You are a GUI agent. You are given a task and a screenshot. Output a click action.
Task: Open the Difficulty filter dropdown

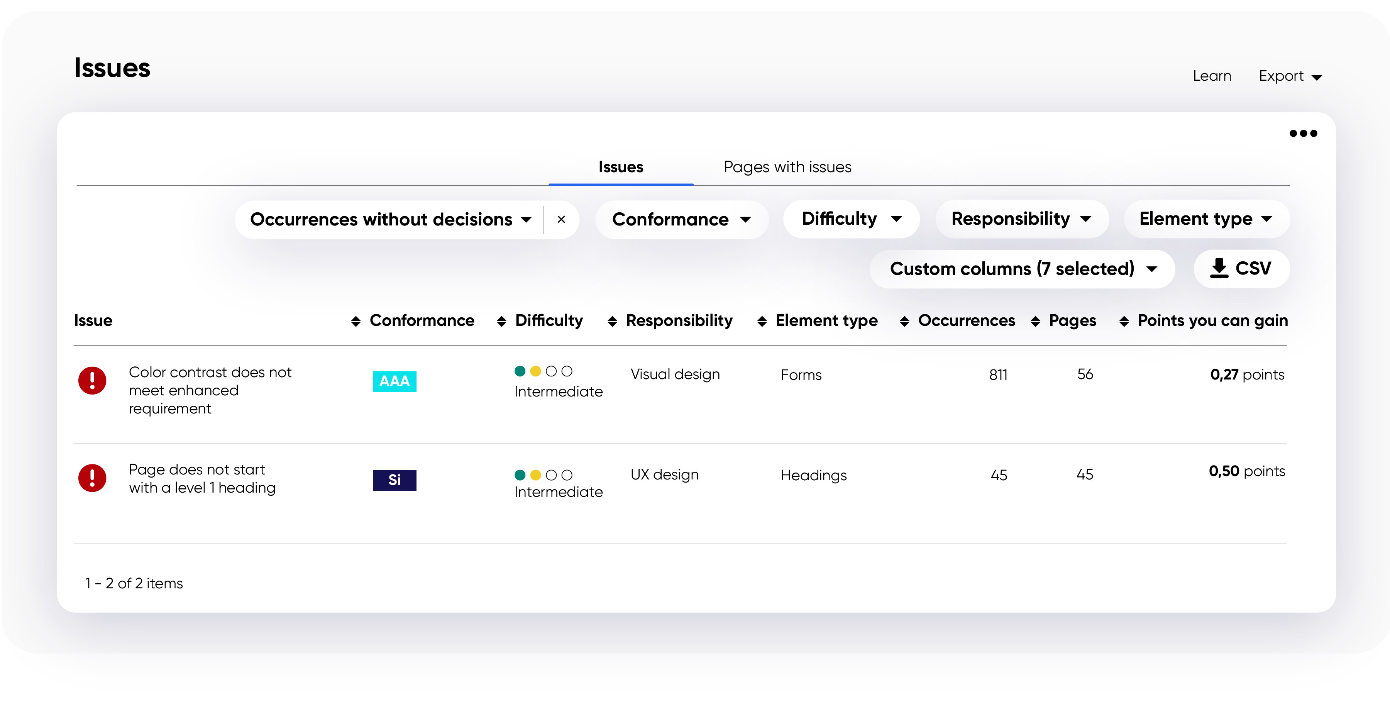tap(851, 219)
